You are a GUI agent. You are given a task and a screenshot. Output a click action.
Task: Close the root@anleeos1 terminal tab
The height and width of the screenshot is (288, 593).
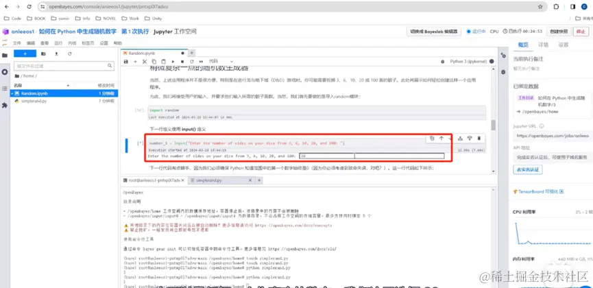coord(183,180)
